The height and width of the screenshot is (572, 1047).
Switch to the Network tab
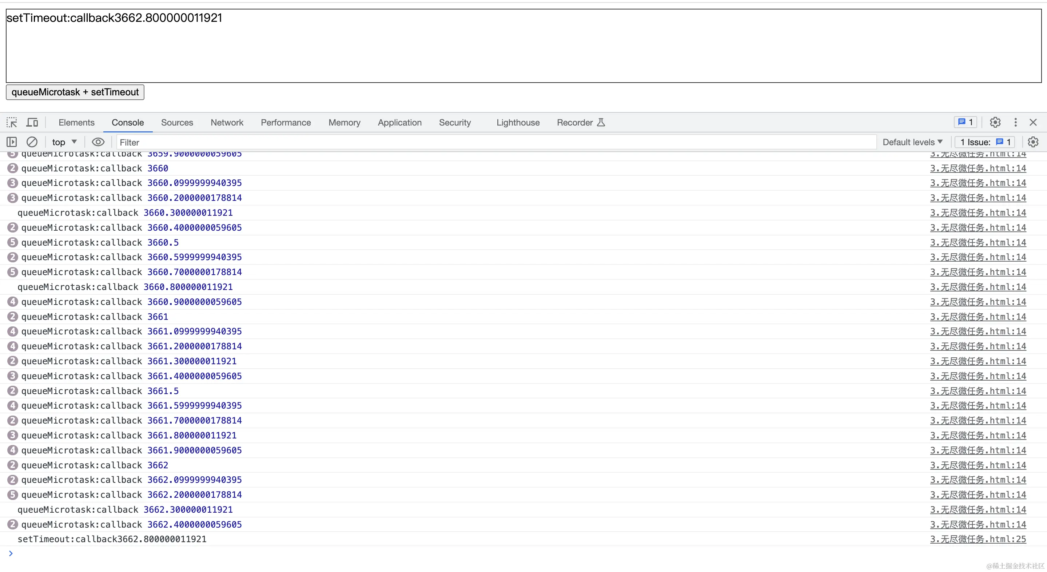pyautogui.click(x=227, y=122)
